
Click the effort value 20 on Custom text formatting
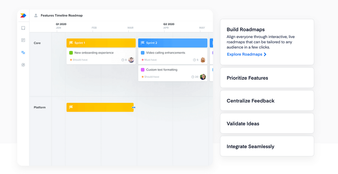(x=197, y=77)
